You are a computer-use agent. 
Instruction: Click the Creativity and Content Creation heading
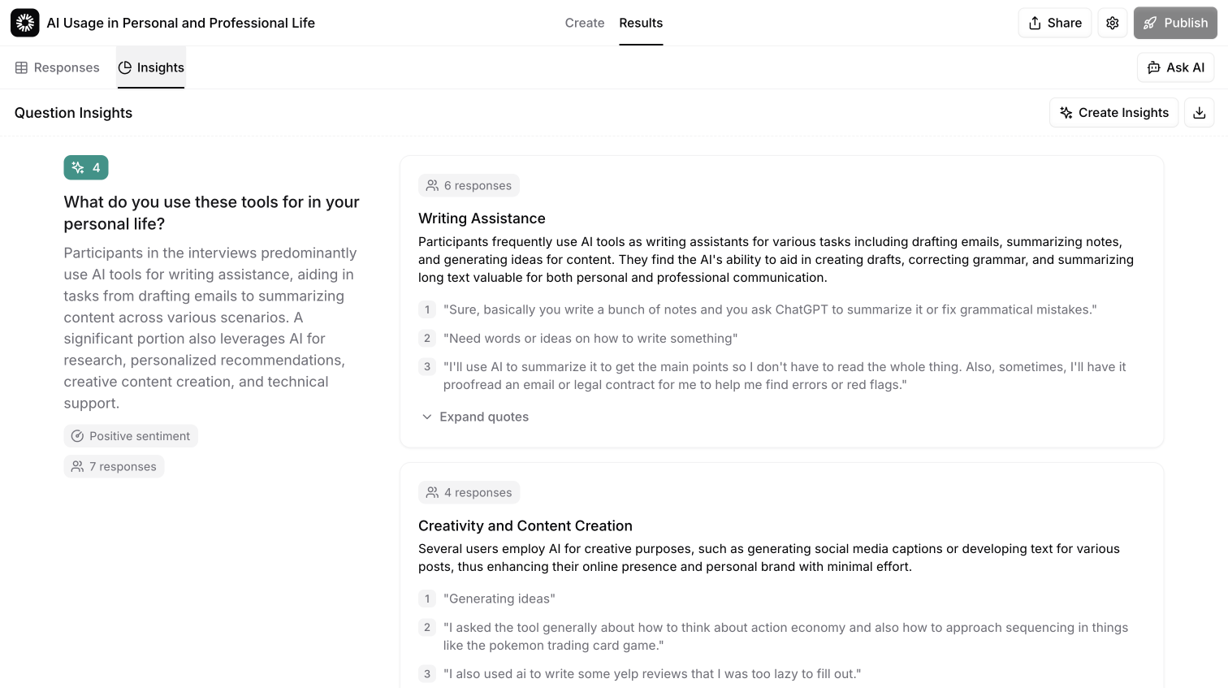pos(525,525)
